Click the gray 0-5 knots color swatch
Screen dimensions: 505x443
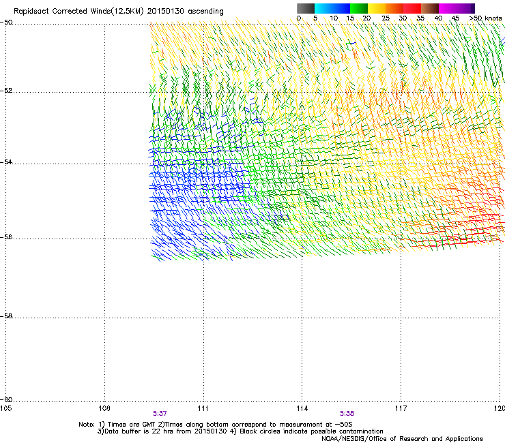306,8
